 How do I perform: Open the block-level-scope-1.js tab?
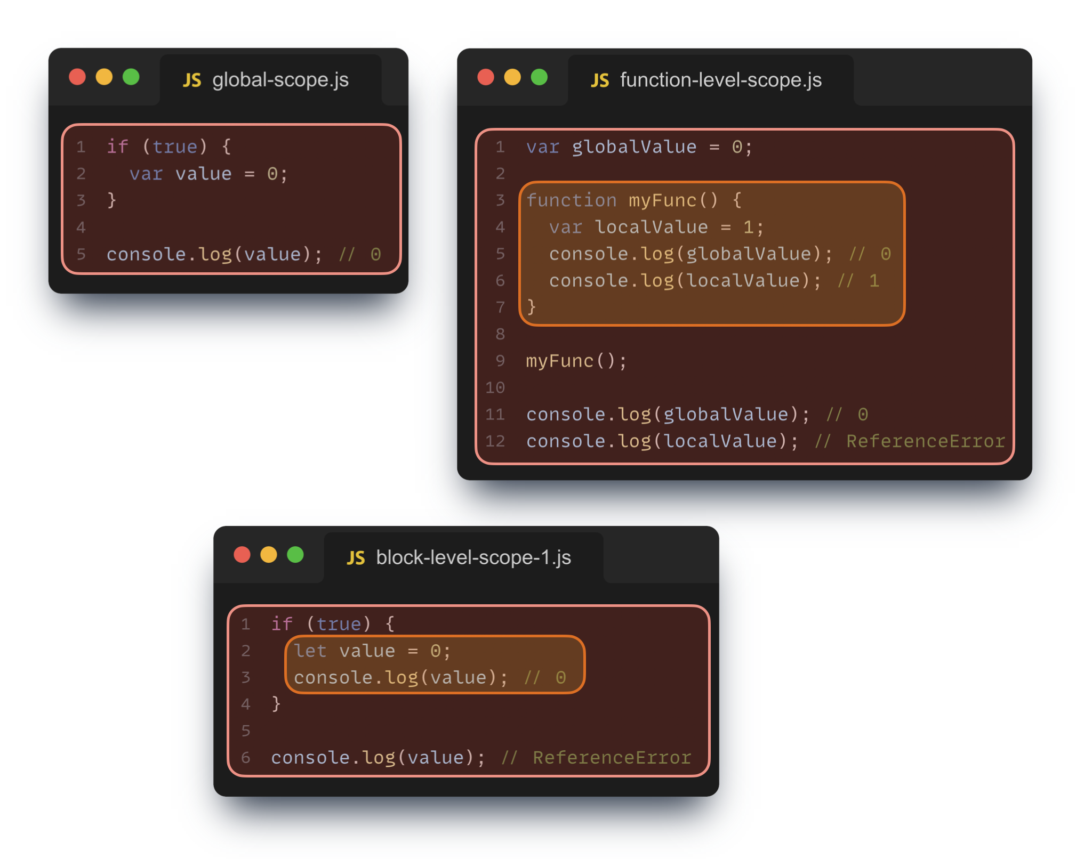point(473,558)
